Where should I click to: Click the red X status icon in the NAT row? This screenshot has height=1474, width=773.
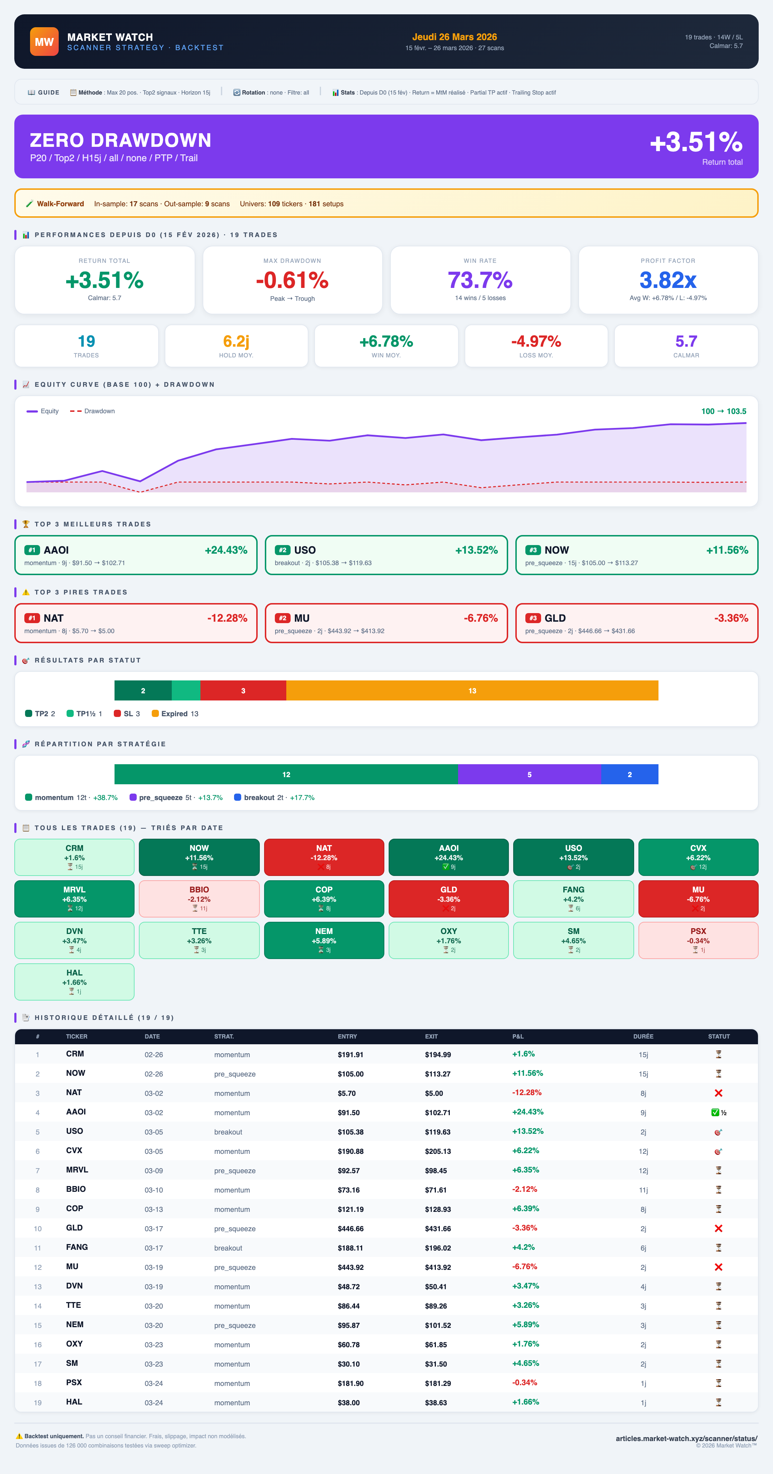(718, 1093)
